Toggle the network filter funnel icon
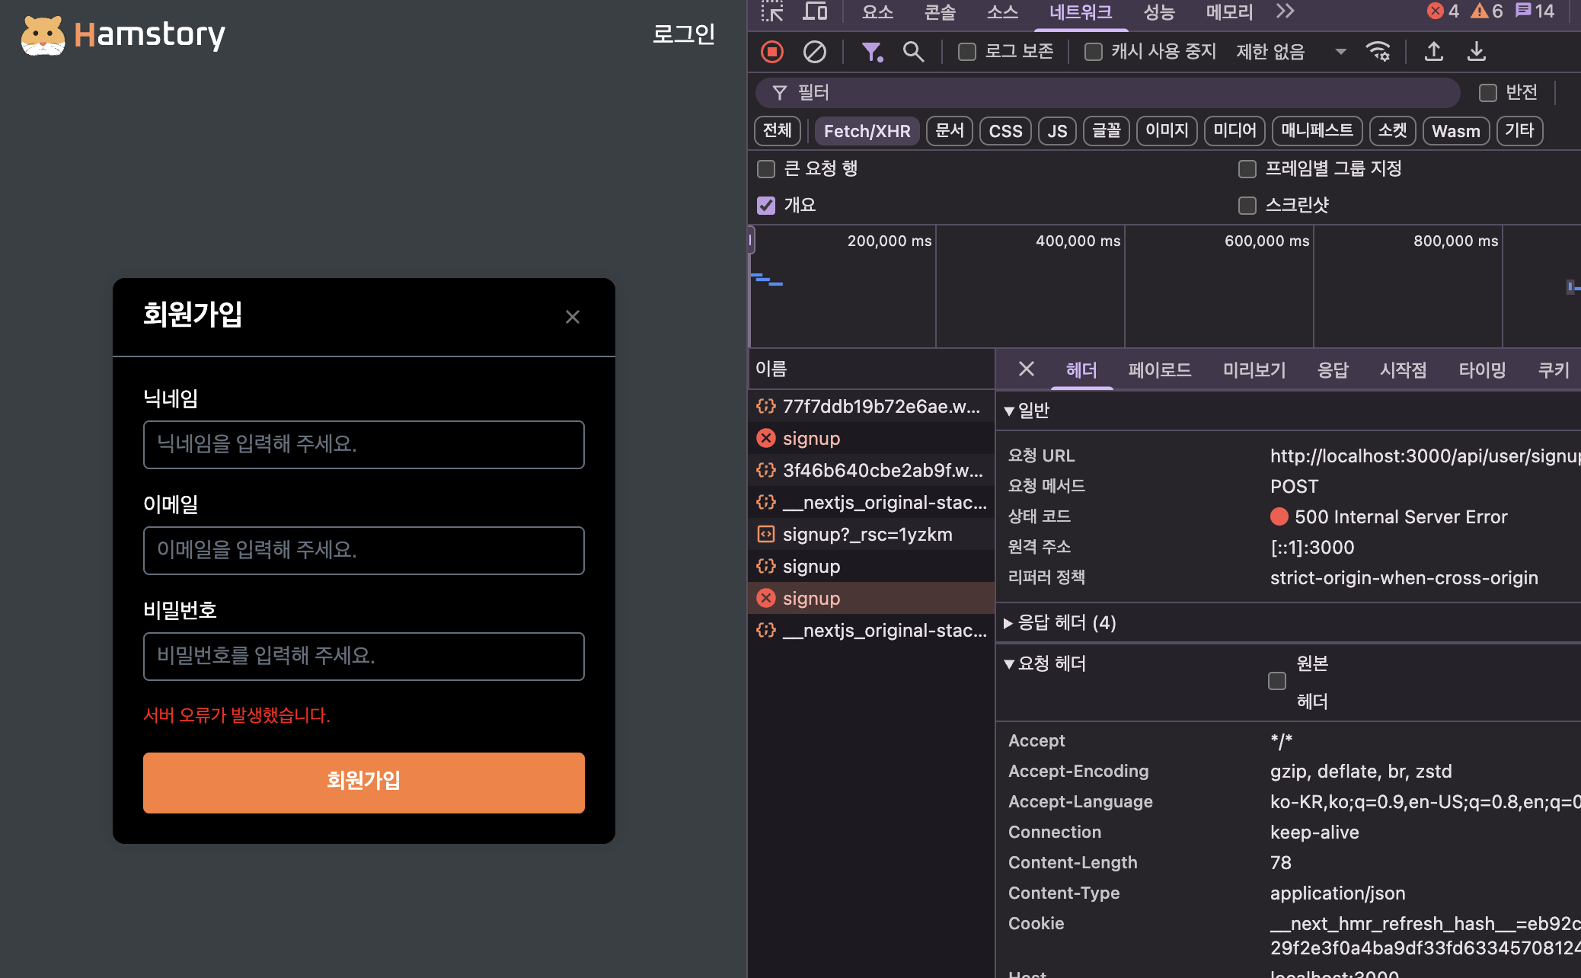 [871, 52]
